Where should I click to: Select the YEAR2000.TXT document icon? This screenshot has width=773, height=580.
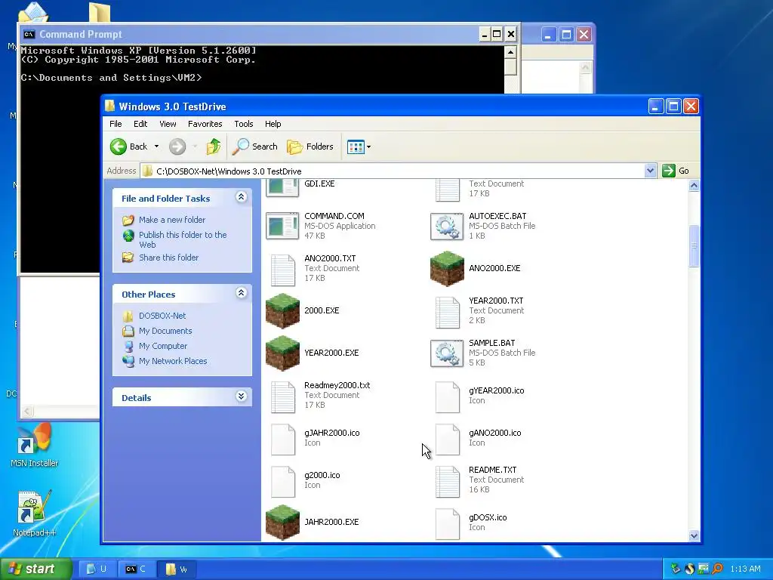pyautogui.click(x=447, y=312)
